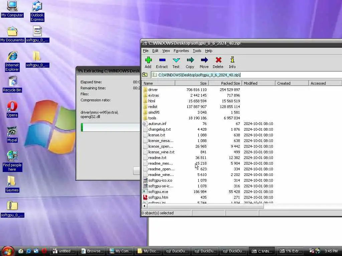Open Mypal raccoon desktop icon
342x256 pixels.
point(12,134)
